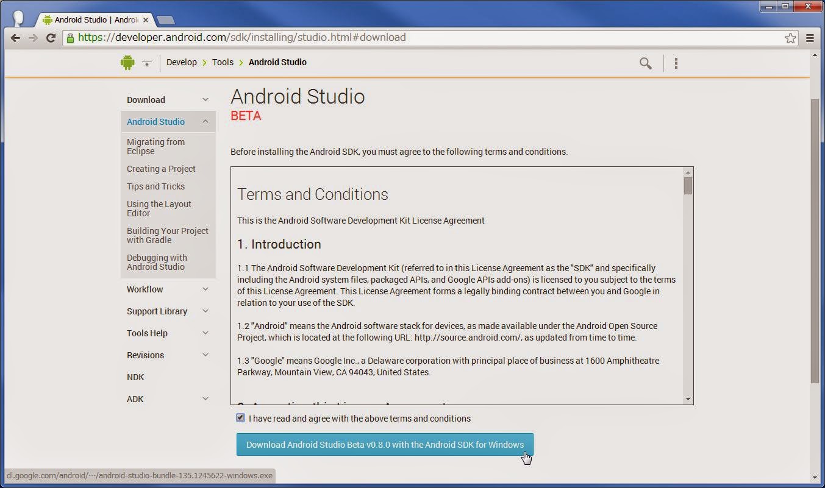
Task: Click the green Android robot logo
Action: [x=127, y=62]
